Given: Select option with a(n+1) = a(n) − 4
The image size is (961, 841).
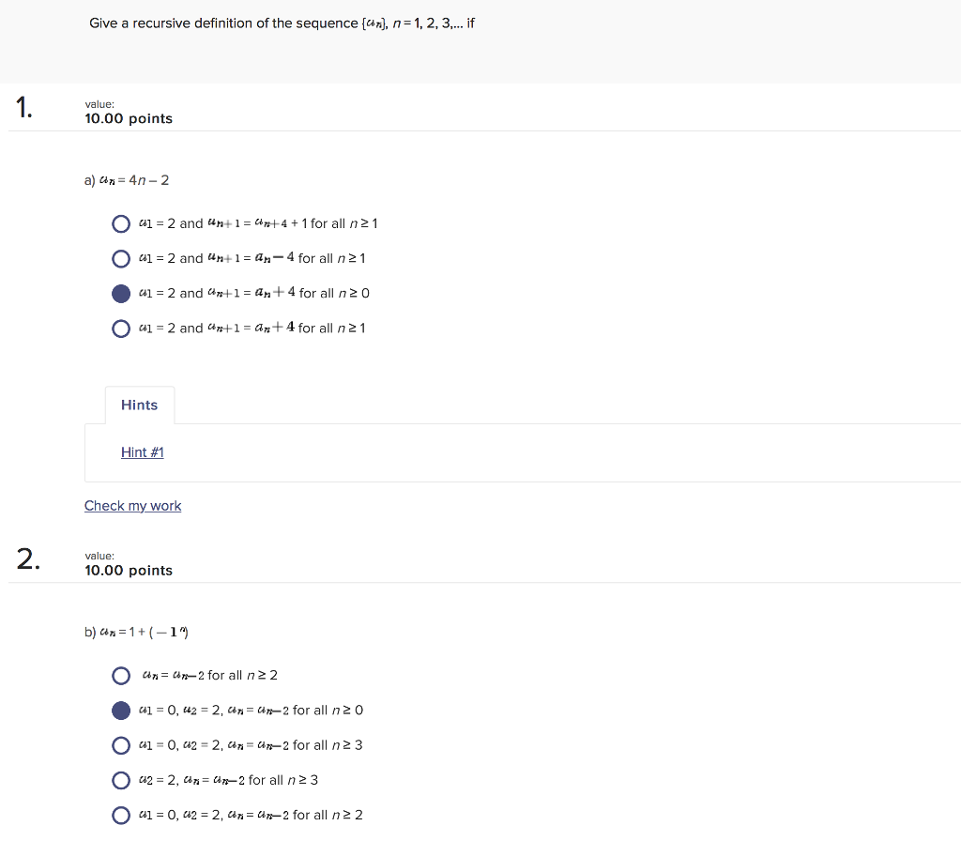Looking at the screenshot, I should [121, 258].
